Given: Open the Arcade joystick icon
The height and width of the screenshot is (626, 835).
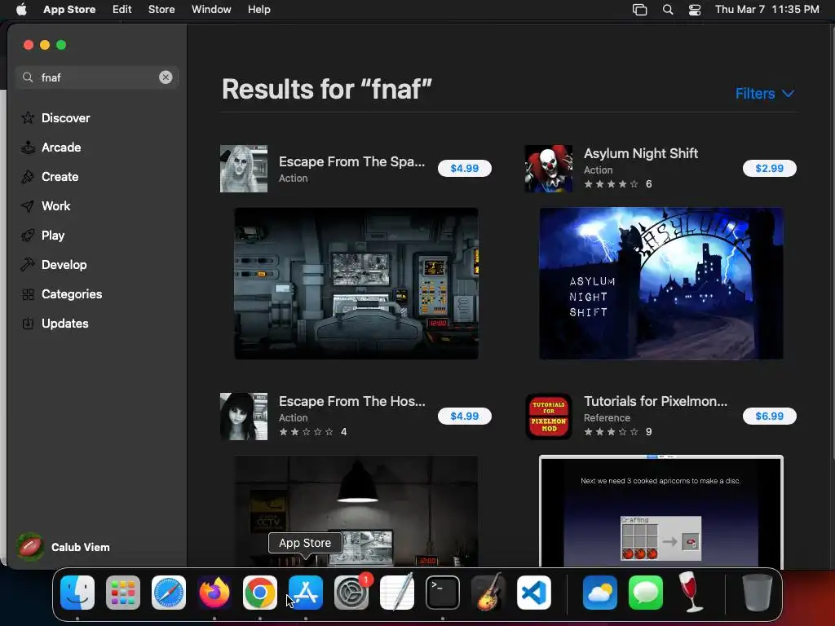Looking at the screenshot, I should click(x=28, y=148).
